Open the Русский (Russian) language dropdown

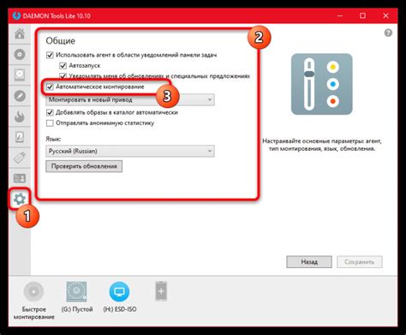pyautogui.click(x=130, y=151)
